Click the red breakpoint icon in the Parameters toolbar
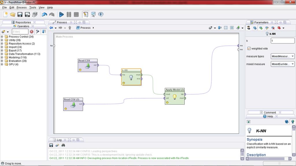 (279, 28)
